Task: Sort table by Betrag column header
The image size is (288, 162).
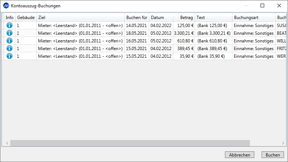Action: click(184, 18)
